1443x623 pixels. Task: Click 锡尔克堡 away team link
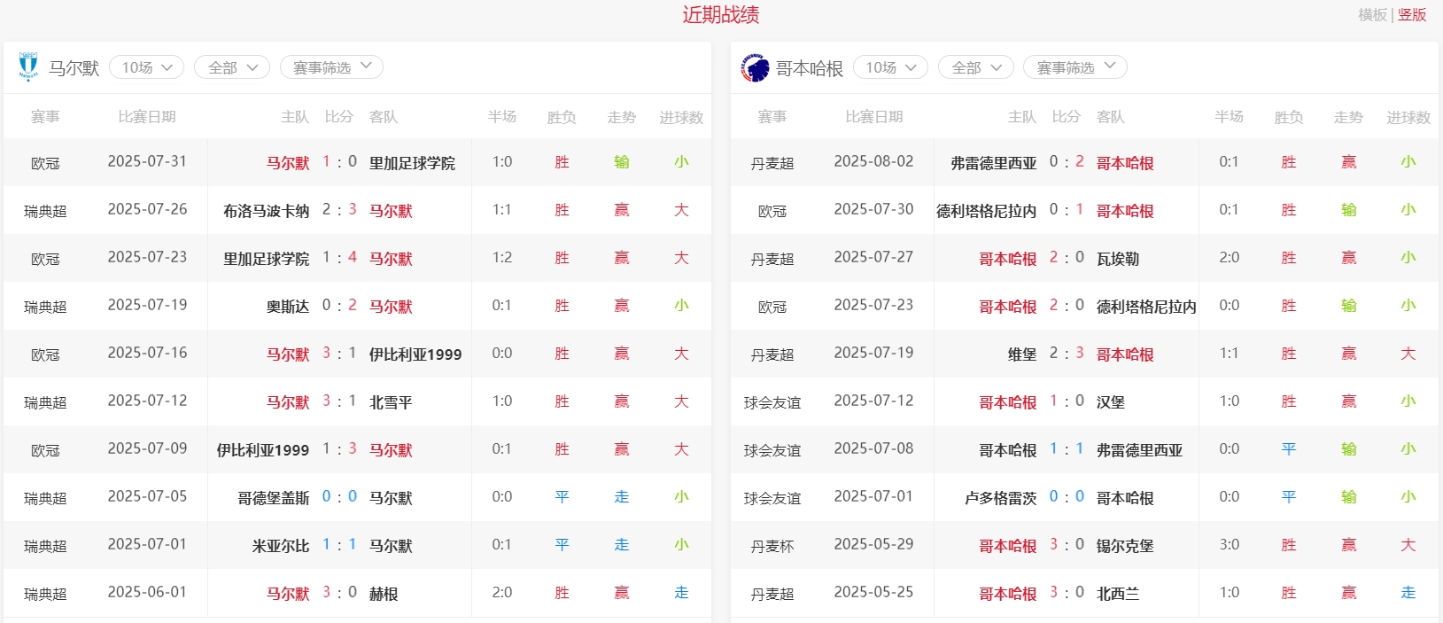point(1124,546)
